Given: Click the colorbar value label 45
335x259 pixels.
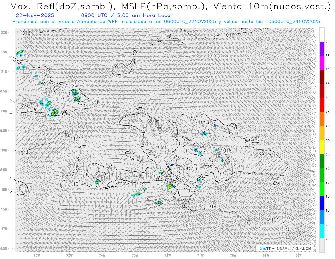Looking at the screenshot, I should [327, 112].
